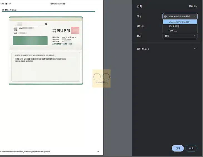Click the 취소 cancel button
203x157 pixels.
pyautogui.click(x=191, y=148)
